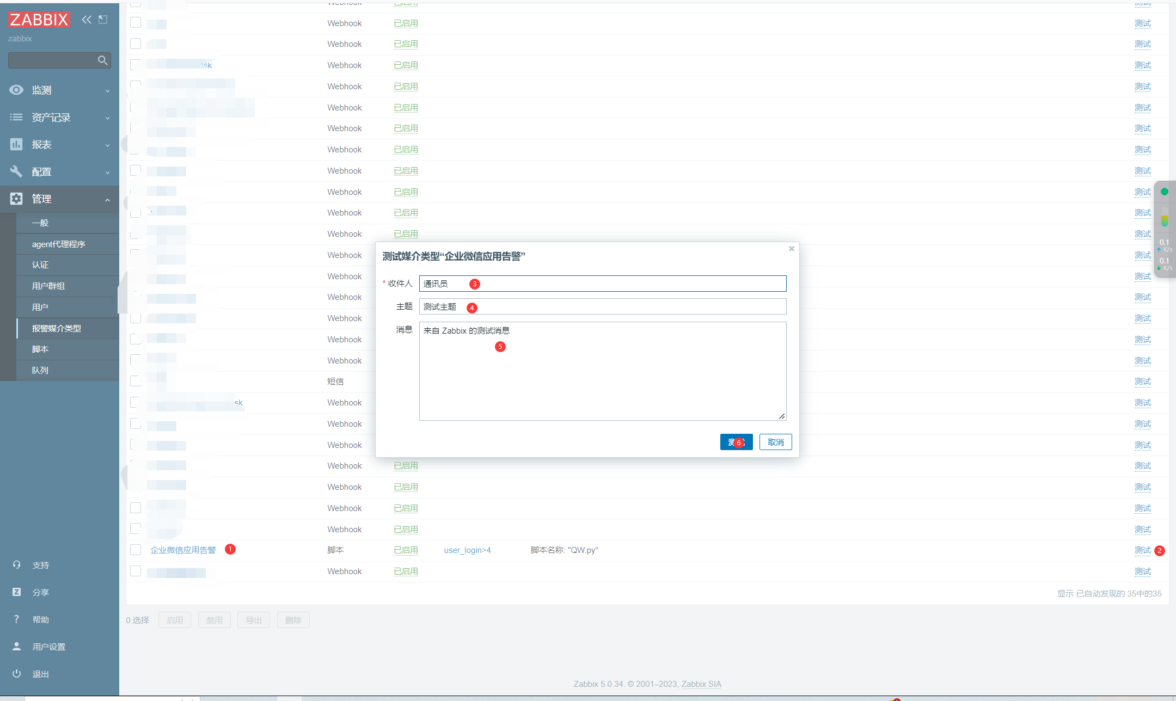Click the 收件人 input field
The image size is (1176, 701).
coord(603,284)
